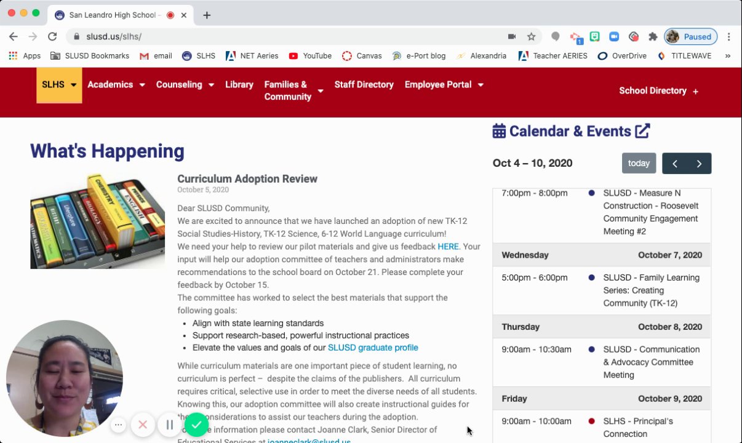Open the Teacher AERIES bookmark
Image resolution: width=742 pixels, height=443 pixels.
coord(553,56)
